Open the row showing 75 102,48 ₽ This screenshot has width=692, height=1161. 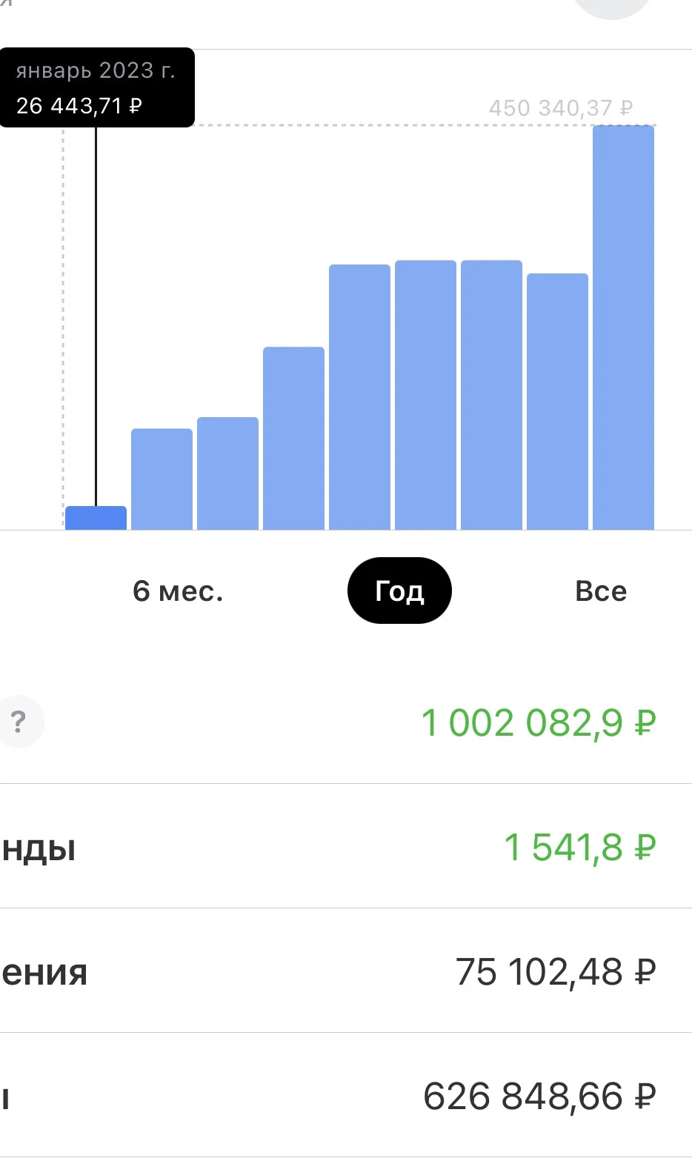[346, 971]
